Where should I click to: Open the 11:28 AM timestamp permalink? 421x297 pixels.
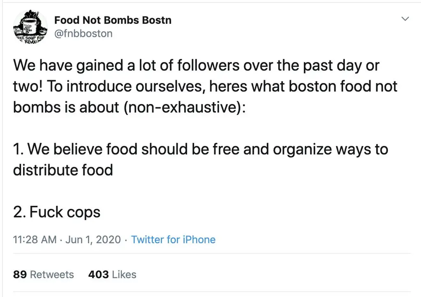35,239
